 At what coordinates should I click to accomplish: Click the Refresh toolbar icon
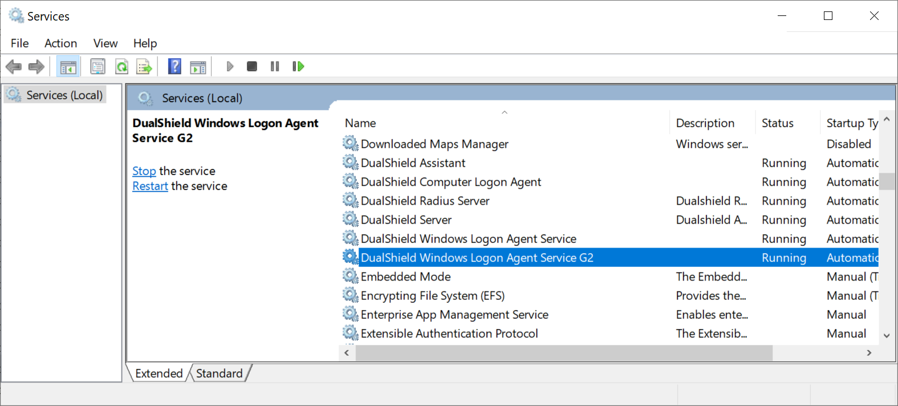pos(121,67)
